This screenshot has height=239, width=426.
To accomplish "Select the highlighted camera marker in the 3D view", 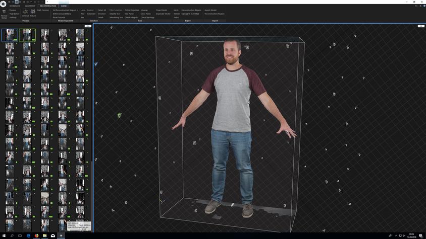I will point(119,115).
